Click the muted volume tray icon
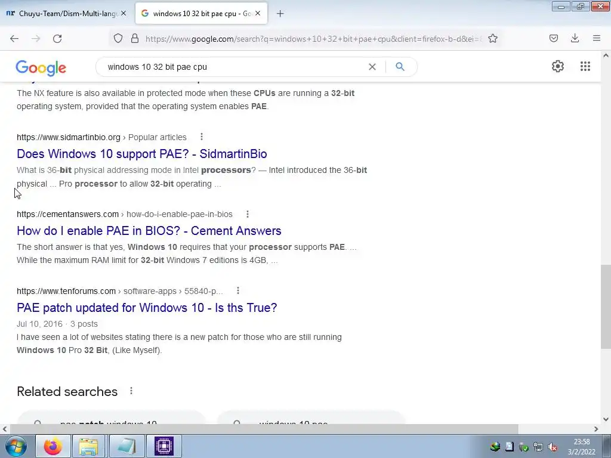 (x=552, y=447)
